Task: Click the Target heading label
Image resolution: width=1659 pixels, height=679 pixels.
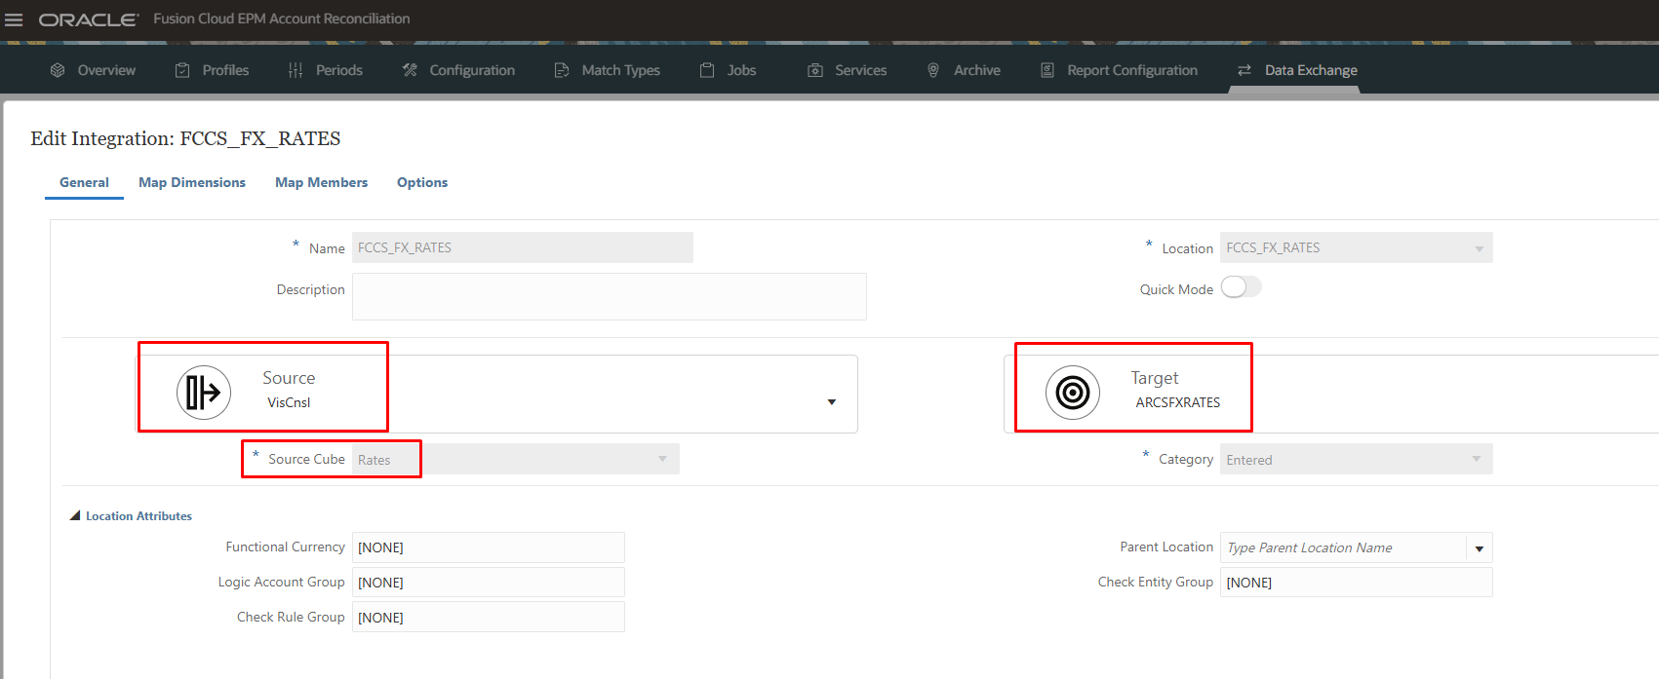Action: [x=1155, y=378]
